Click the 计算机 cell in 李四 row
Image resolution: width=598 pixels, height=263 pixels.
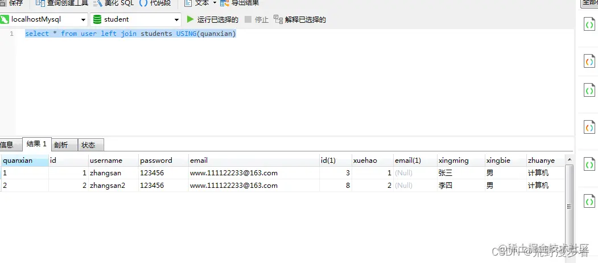point(546,186)
